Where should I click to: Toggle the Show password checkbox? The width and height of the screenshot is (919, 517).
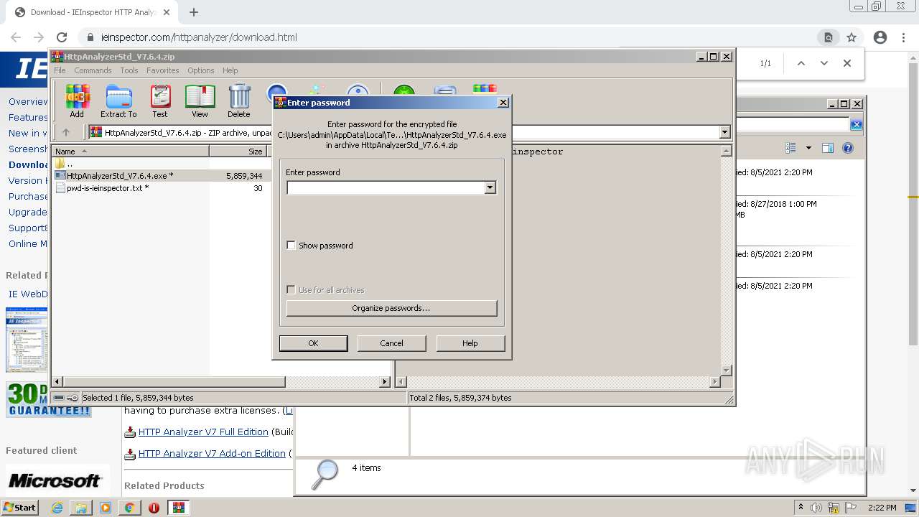pyautogui.click(x=291, y=246)
